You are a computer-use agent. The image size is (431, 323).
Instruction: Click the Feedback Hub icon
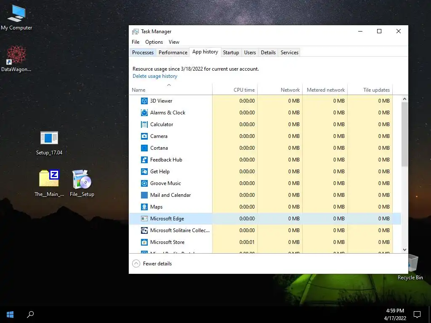coord(144,160)
